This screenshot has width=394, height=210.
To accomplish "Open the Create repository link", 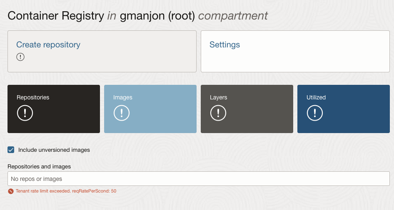I will tap(48, 44).
